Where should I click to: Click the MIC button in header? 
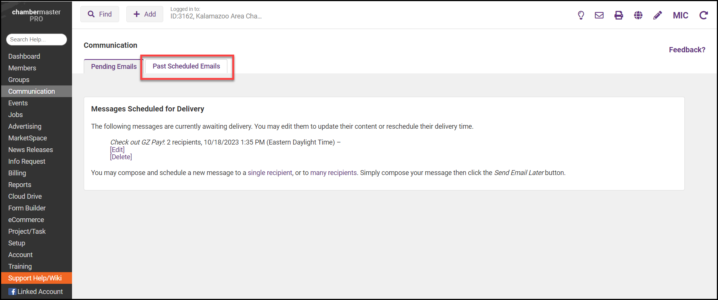tap(680, 15)
